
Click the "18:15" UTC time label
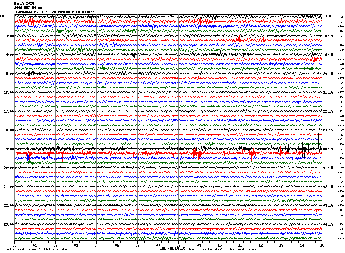click(x=328, y=36)
